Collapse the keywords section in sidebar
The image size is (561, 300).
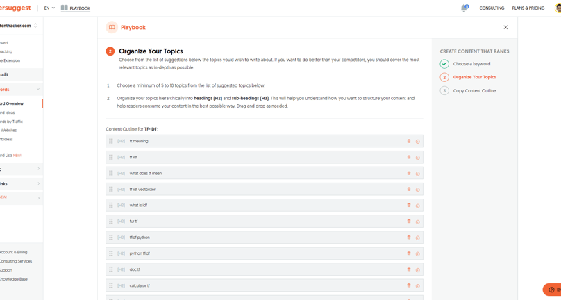(x=38, y=89)
